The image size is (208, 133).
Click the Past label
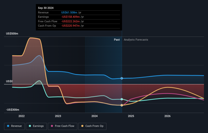coord(117,40)
